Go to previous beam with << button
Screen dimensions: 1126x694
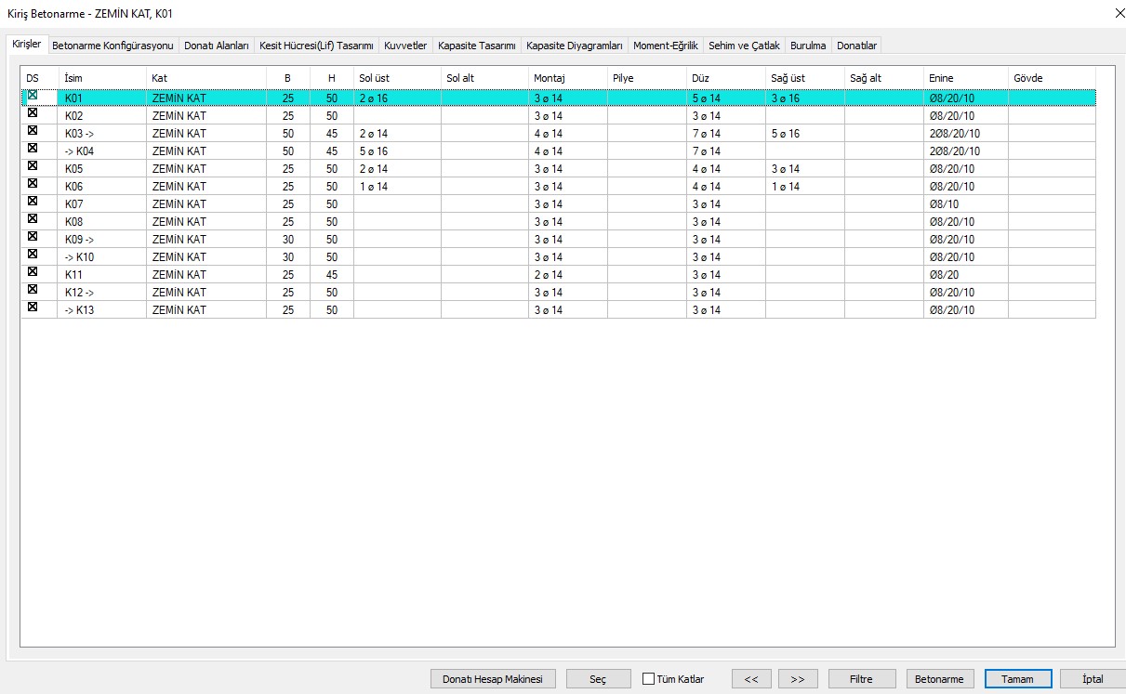750,679
